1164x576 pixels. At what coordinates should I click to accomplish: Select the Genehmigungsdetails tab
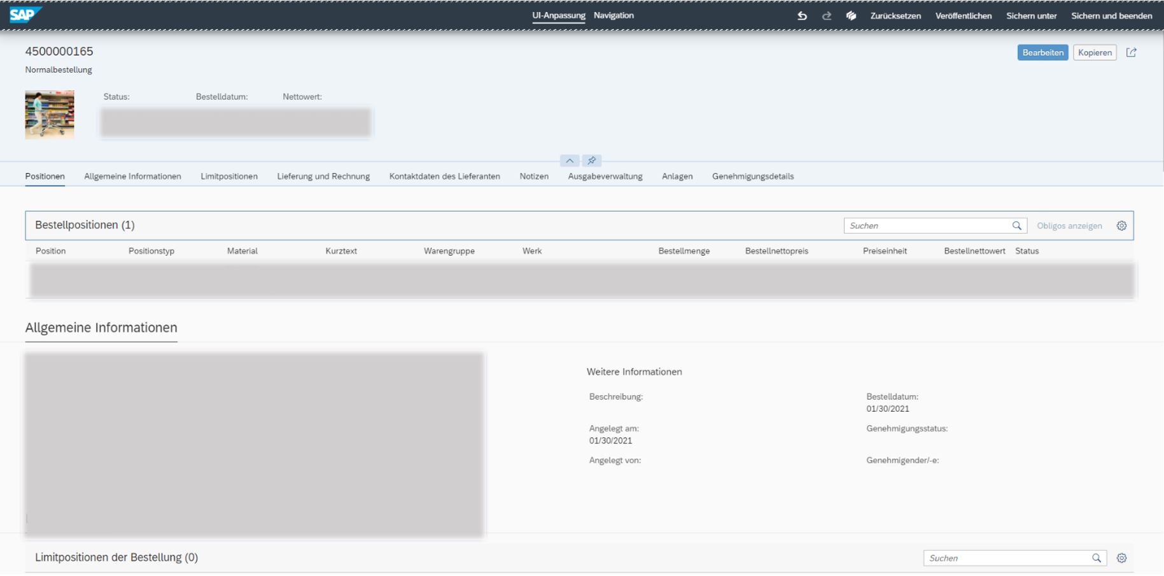pyautogui.click(x=753, y=176)
